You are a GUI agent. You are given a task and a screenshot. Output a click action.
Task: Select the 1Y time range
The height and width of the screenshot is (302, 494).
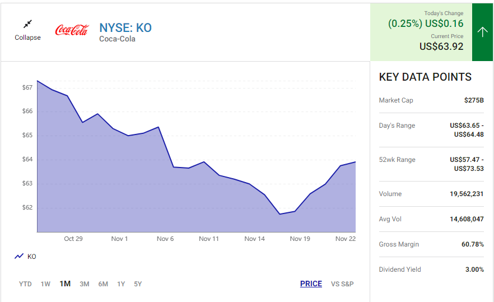click(121, 284)
